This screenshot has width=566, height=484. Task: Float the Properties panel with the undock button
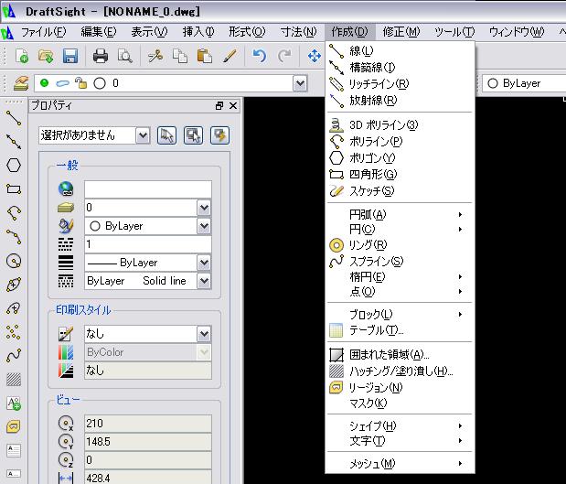coord(219,106)
